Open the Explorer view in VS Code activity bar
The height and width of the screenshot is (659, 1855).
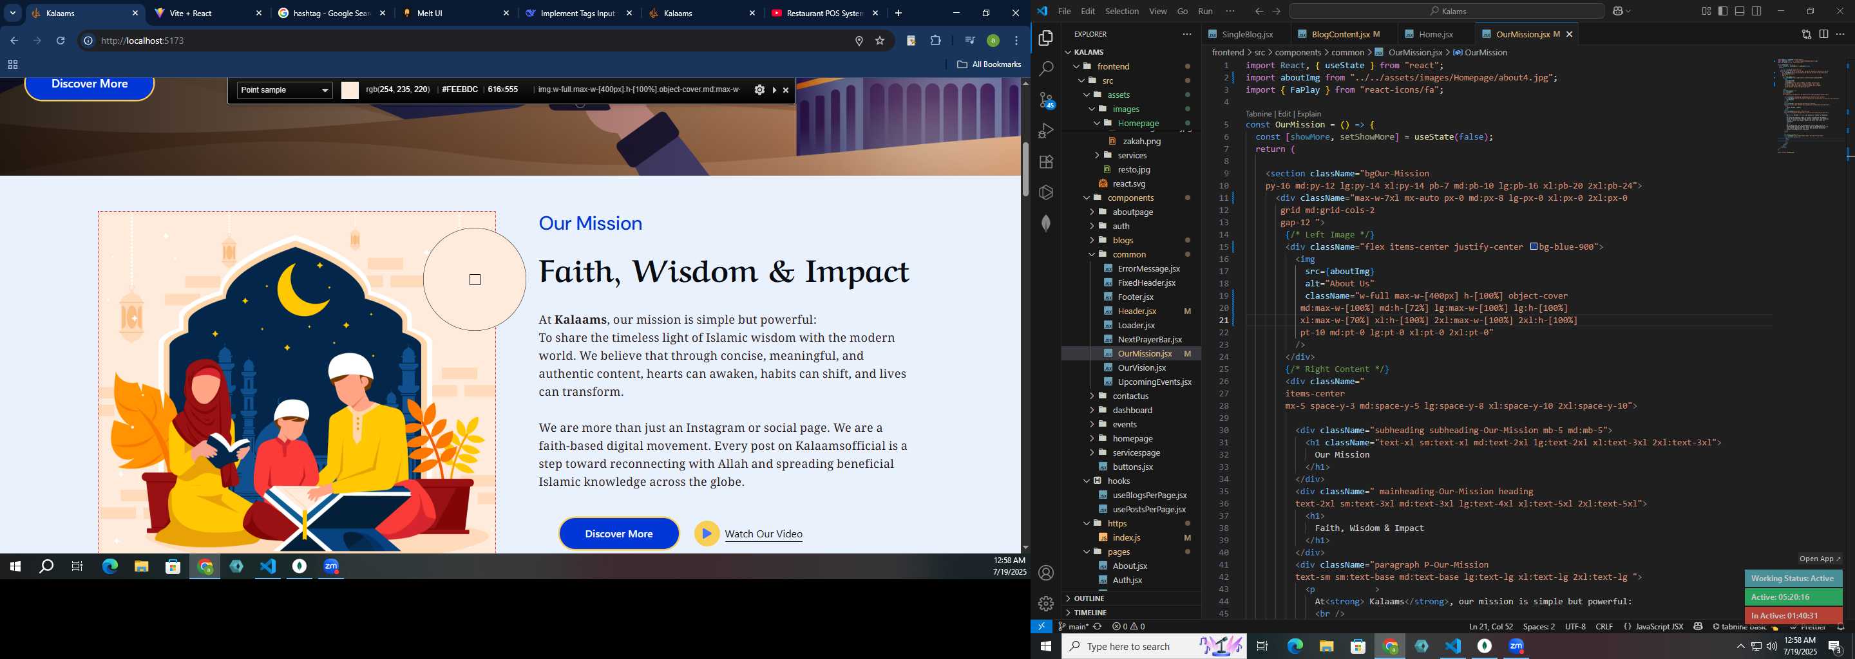tap(1045, 38)
